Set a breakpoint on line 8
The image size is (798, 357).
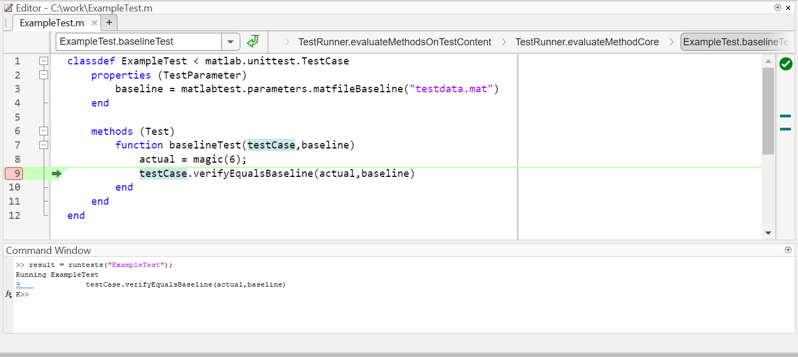[x=17, y=159]
